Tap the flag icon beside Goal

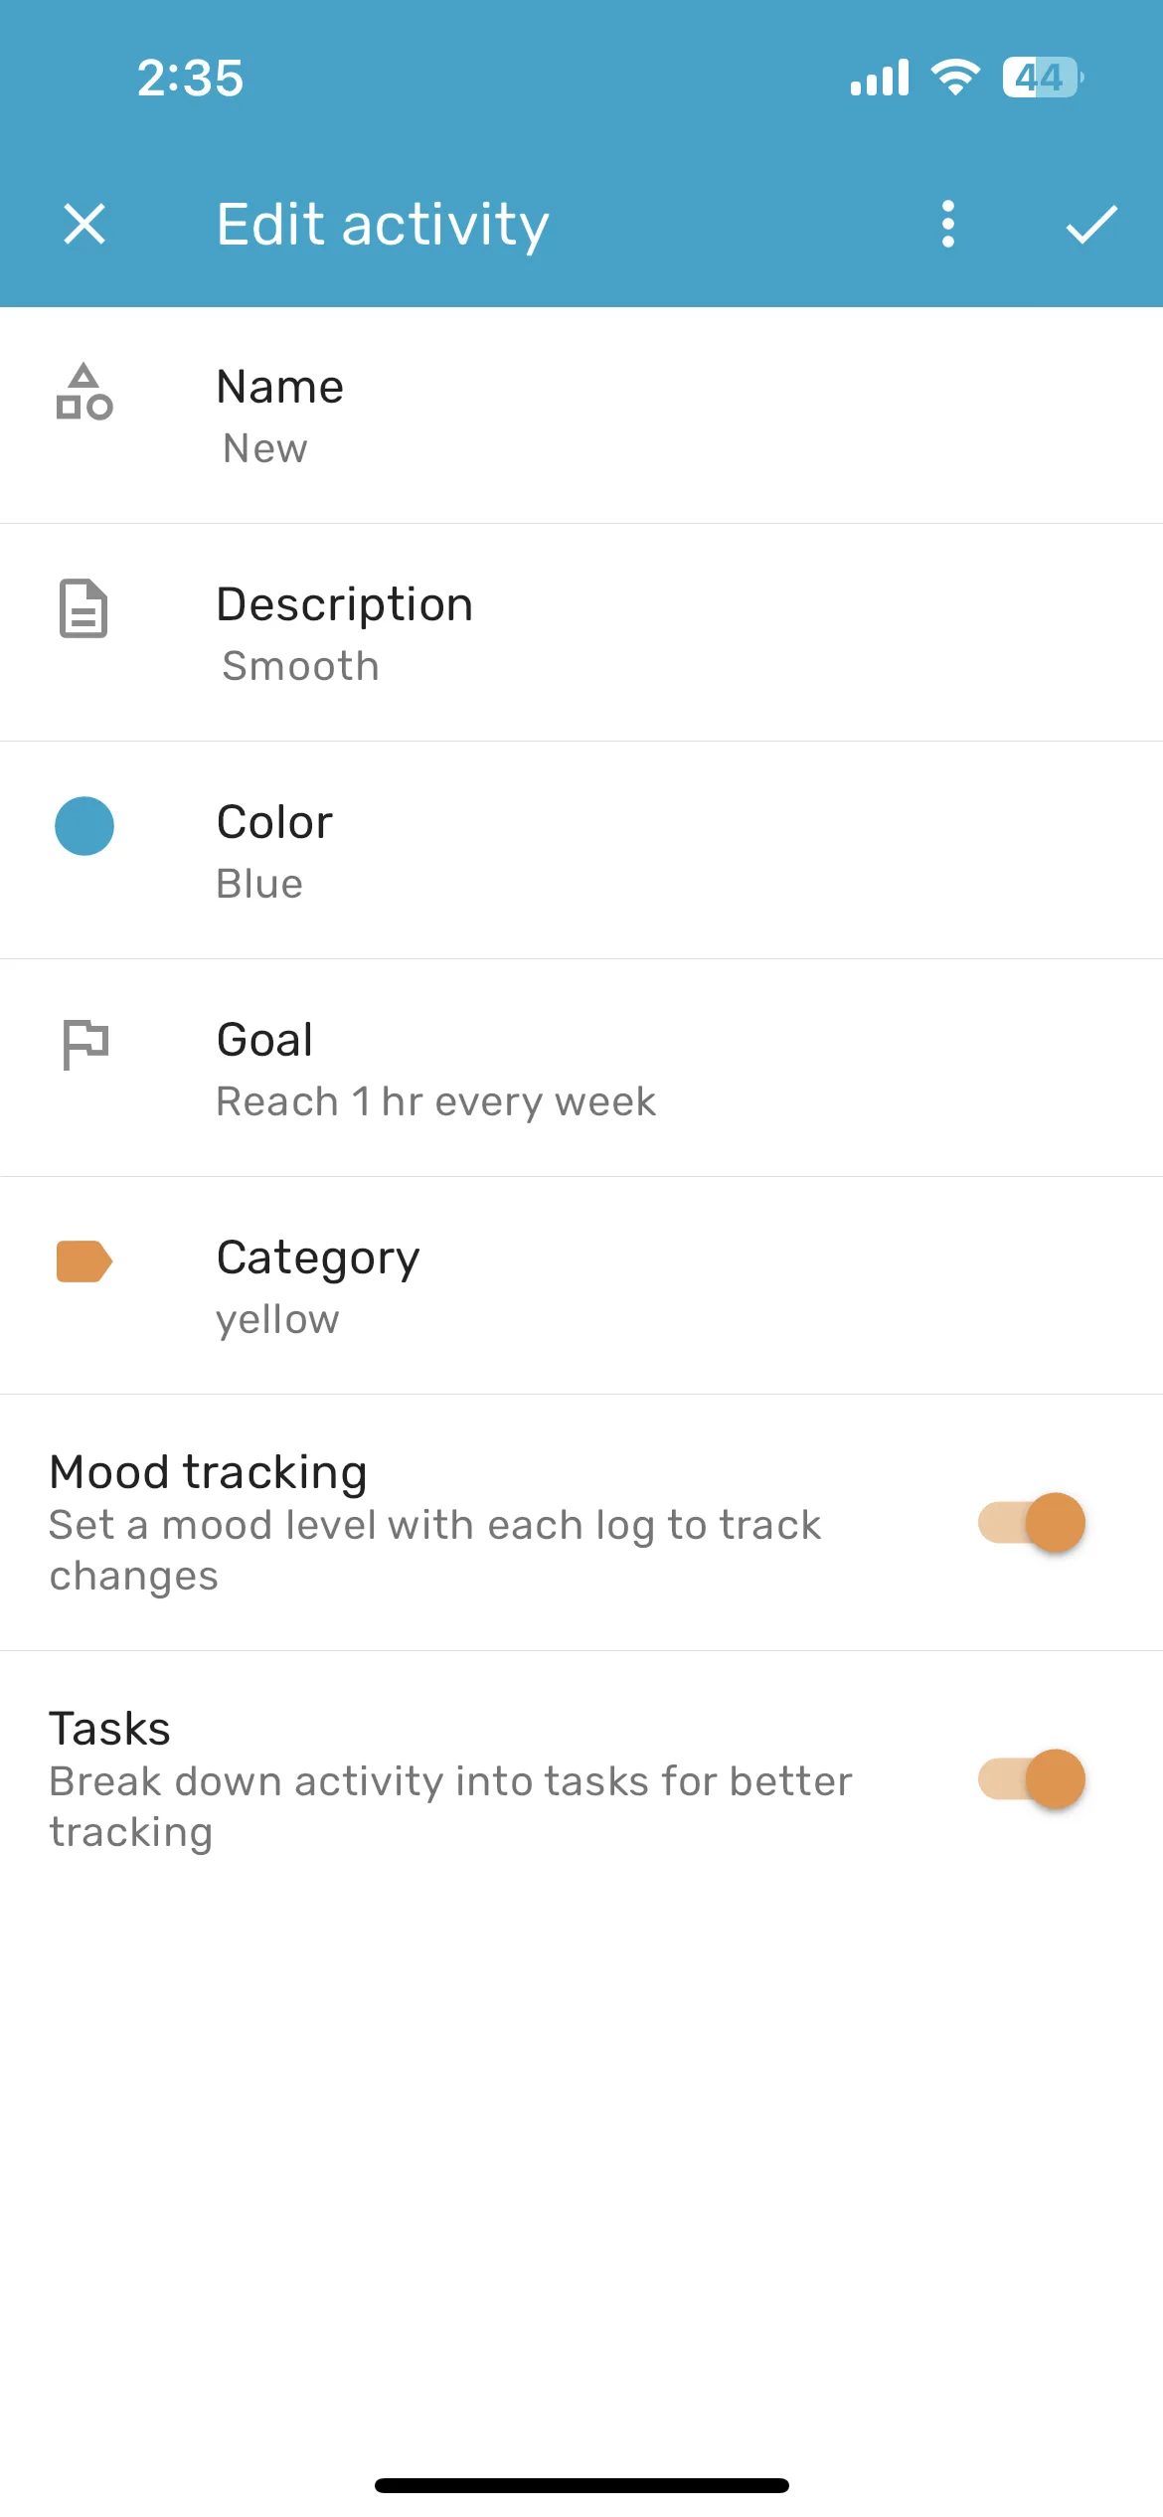[85, 1045]
